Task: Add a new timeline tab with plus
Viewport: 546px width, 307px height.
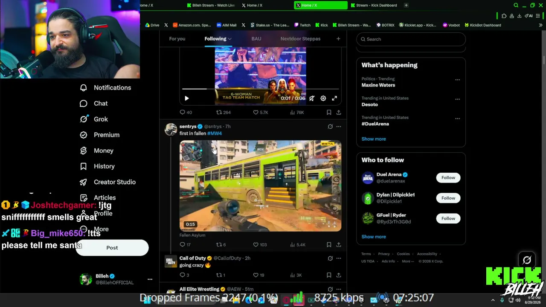Action: (338, 39)
